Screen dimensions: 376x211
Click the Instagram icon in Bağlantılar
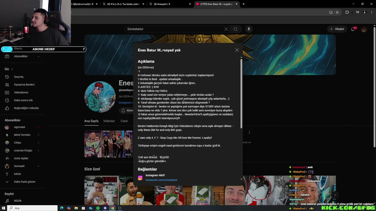[x=140, y=178]
